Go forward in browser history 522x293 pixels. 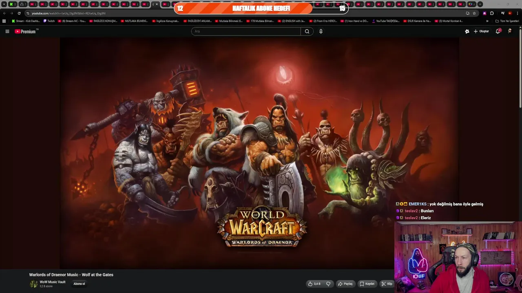(11, 13)
